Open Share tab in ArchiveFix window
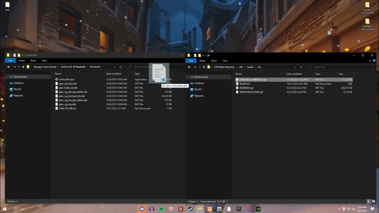Viewport: 379px width, 213px height. tap(33, 61)
